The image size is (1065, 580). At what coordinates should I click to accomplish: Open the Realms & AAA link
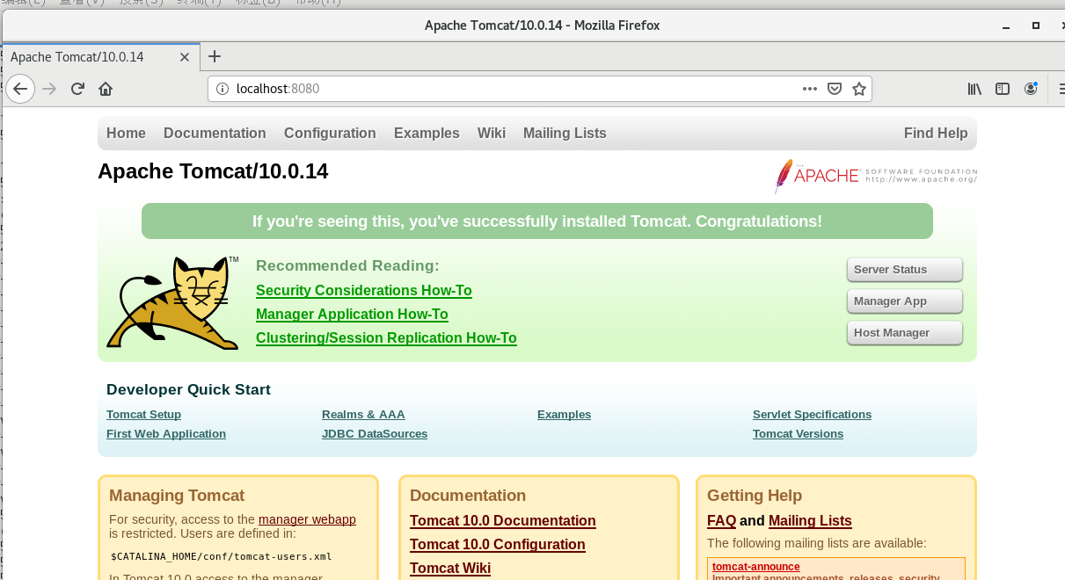point(363,415)
